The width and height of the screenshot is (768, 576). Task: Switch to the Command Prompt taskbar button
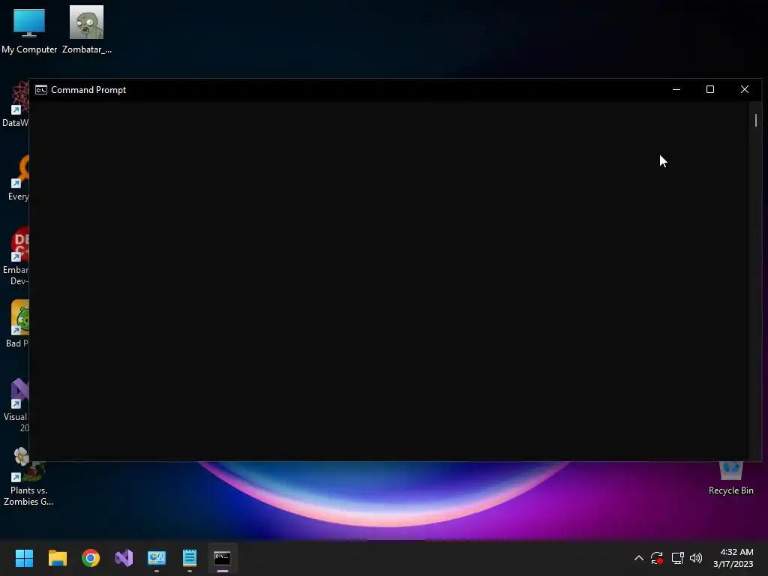[x=222, y=558]
